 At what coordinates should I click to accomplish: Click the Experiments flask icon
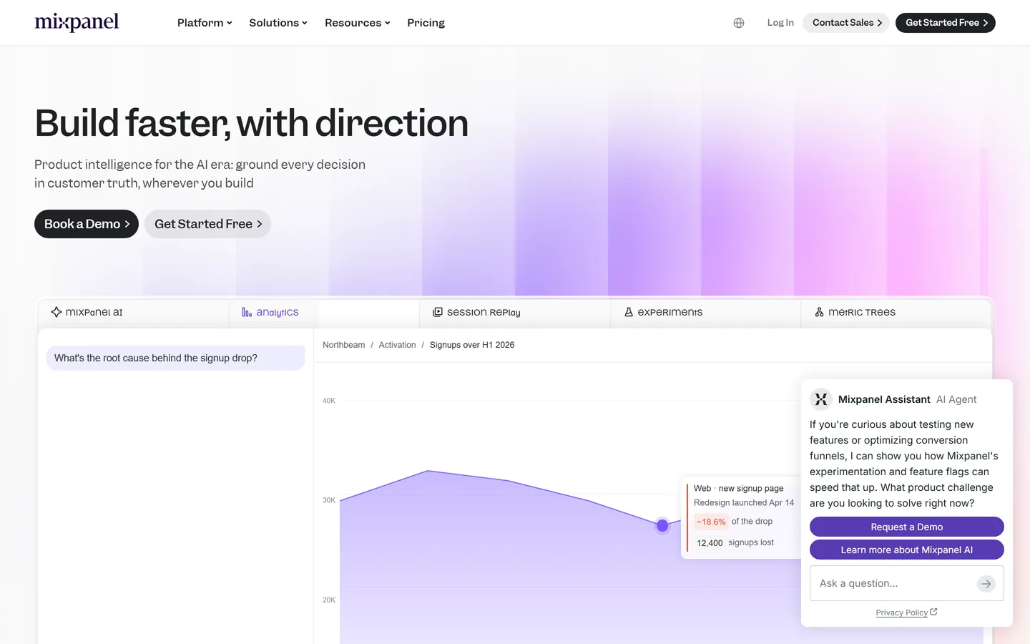tap(629, 312)
